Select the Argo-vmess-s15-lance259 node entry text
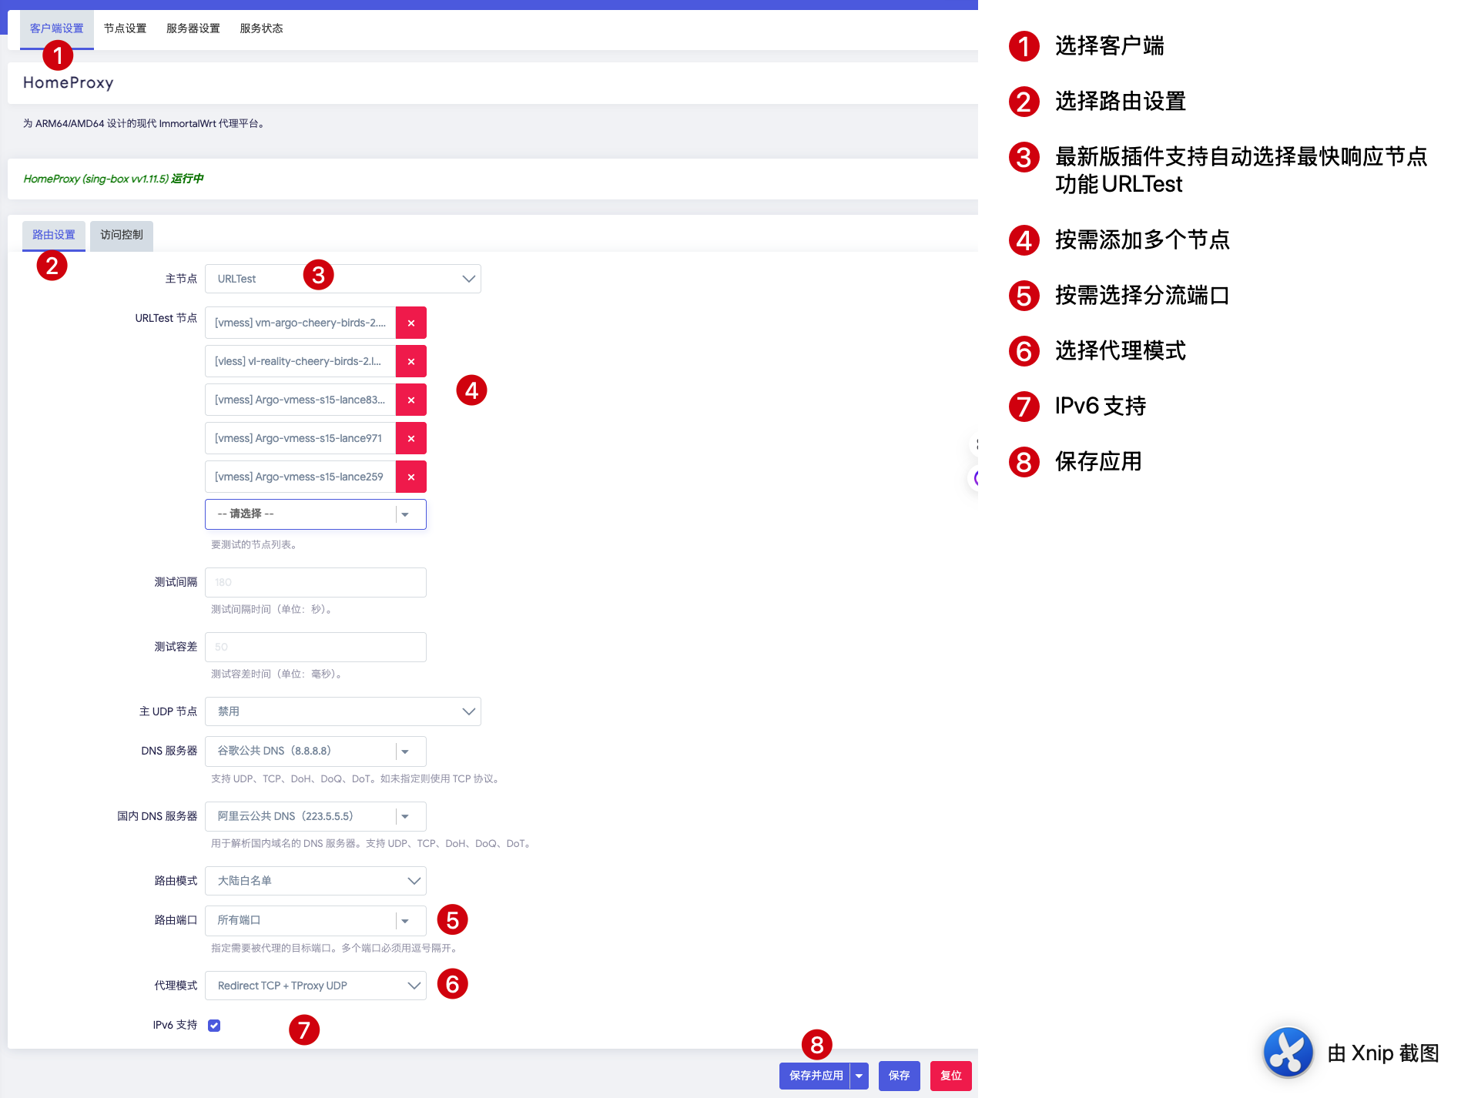 pyautogui.click(x=300, y=477)
